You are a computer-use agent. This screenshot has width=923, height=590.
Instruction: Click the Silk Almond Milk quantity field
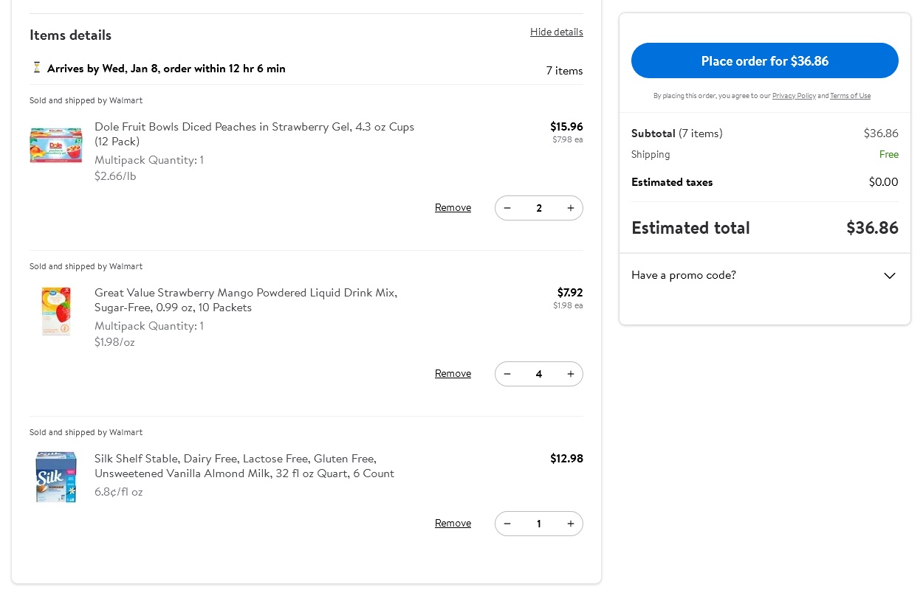click(539, 524)
